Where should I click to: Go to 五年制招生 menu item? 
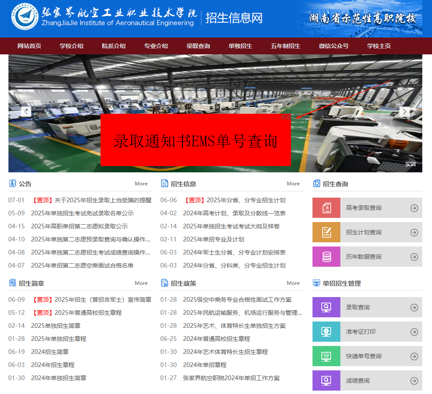[285, 46]
